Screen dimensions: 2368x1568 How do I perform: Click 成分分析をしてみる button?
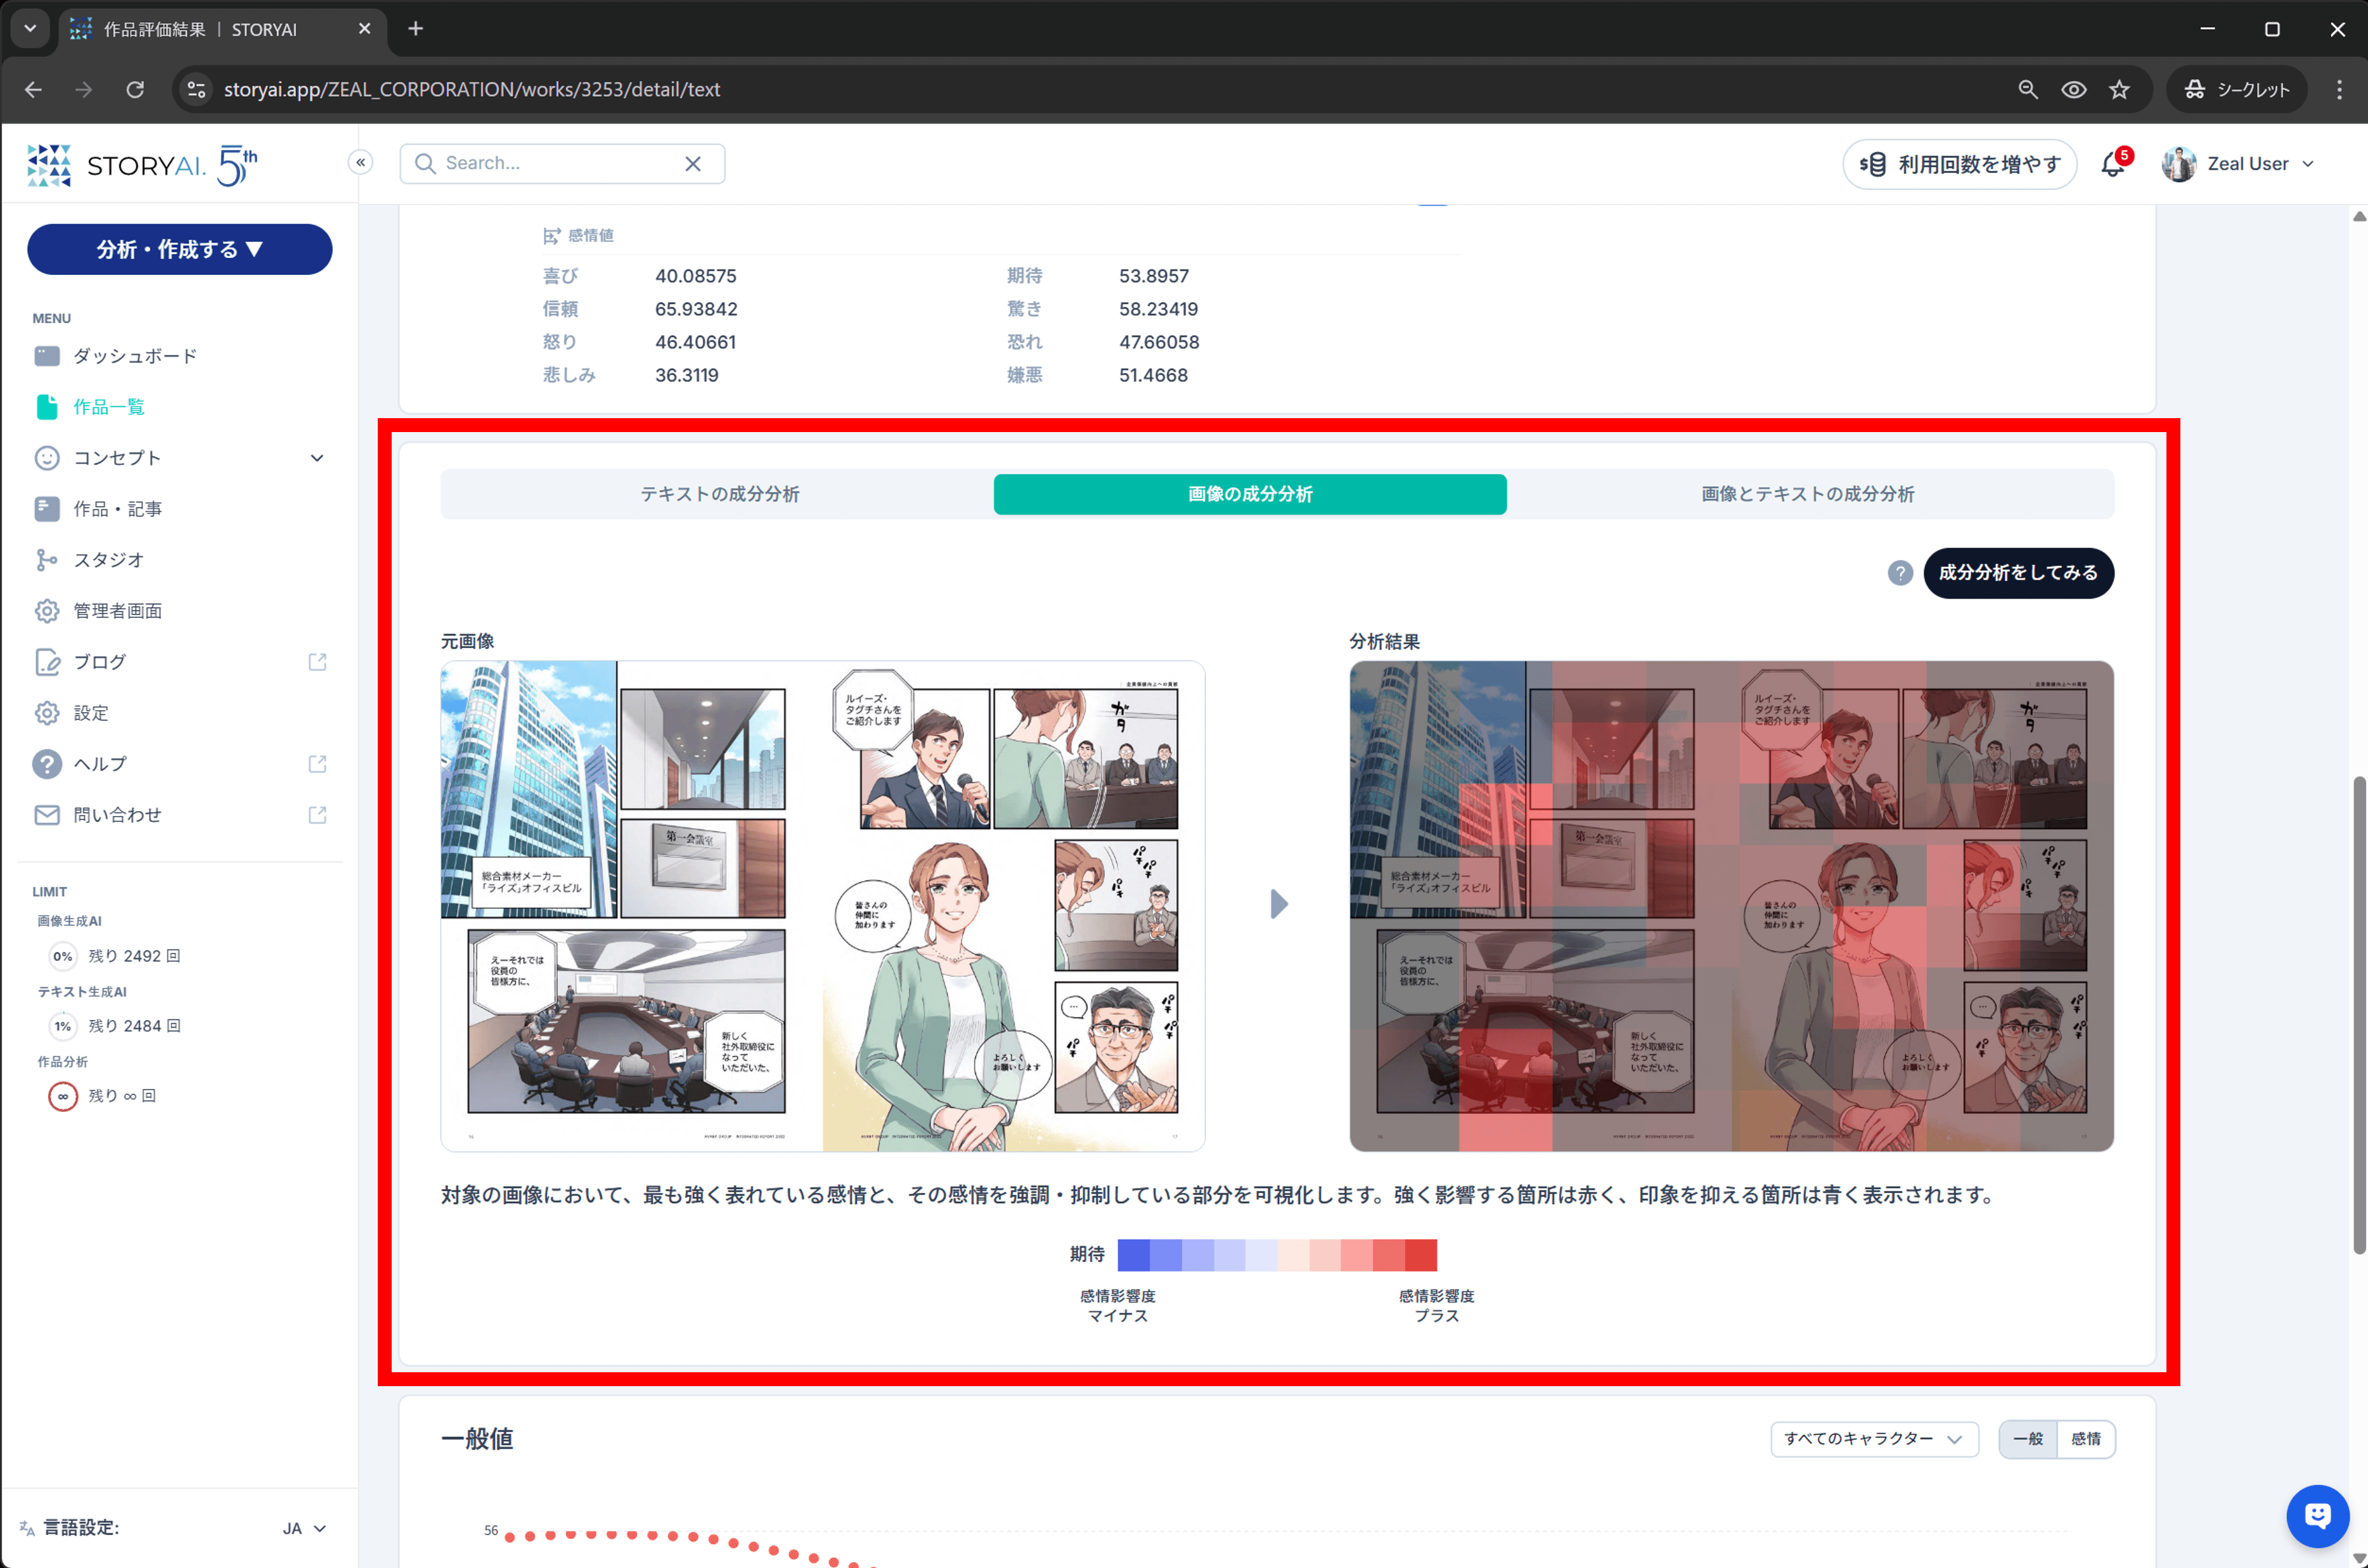click(2018, 573)
